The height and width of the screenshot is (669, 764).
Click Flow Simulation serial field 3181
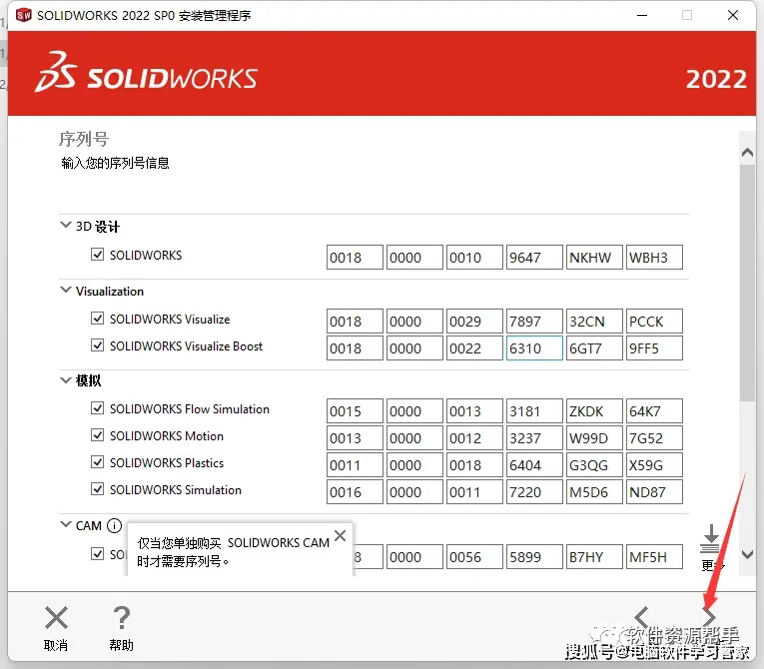[x=534, y=411]
